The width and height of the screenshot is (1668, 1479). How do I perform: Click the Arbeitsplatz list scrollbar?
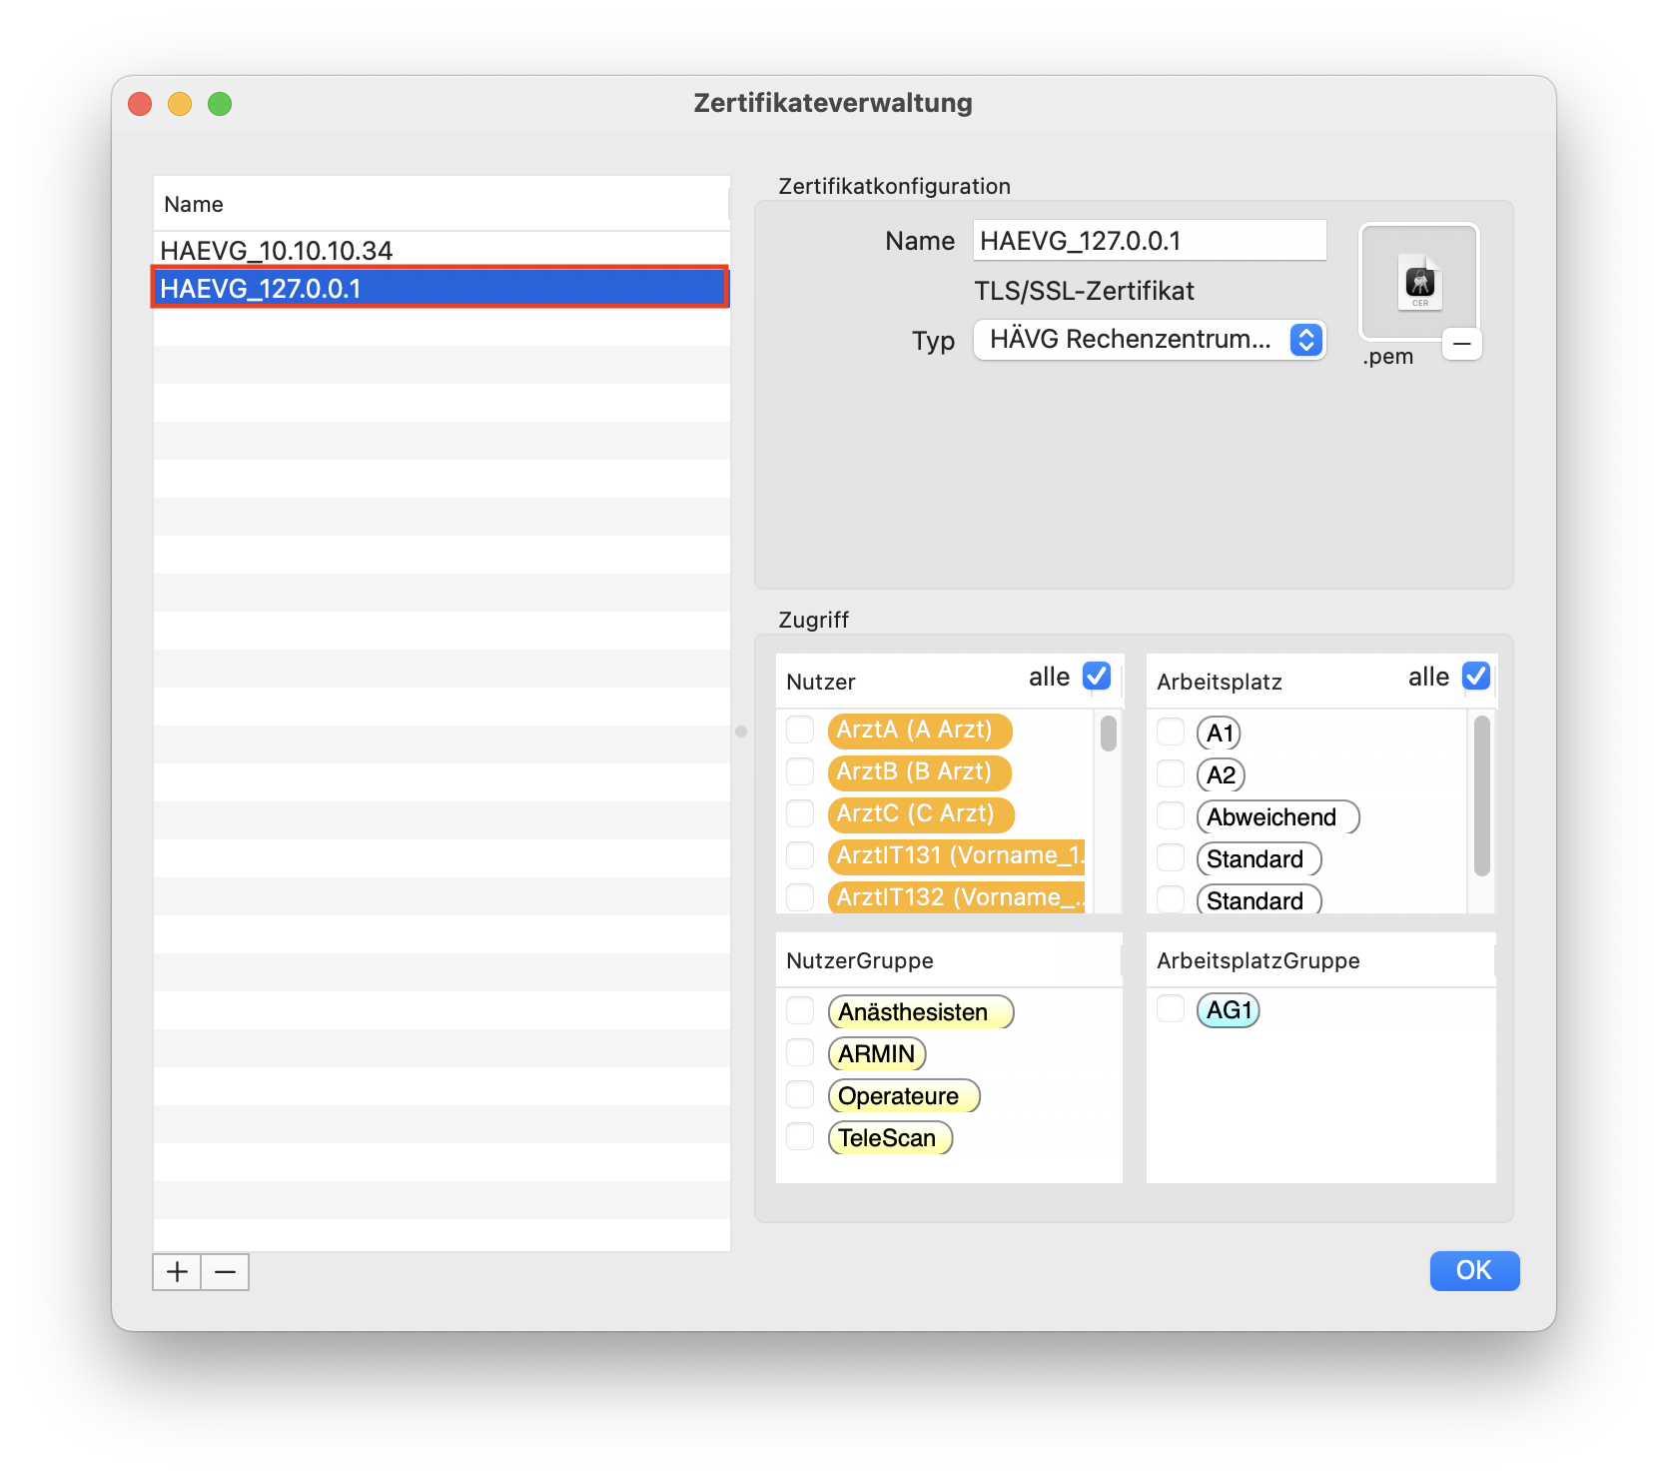click(x=1482, y=795)
